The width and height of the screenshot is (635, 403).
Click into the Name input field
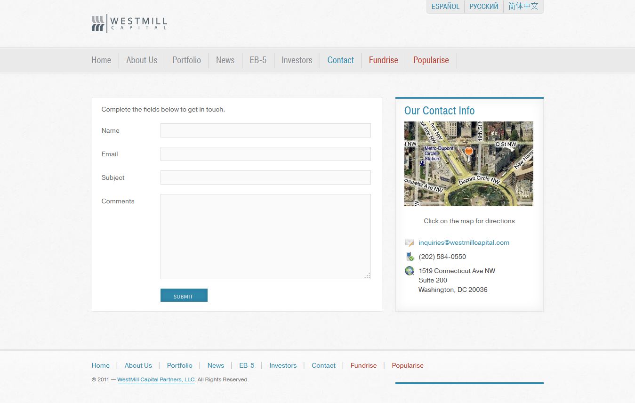(x=265, y=130)
